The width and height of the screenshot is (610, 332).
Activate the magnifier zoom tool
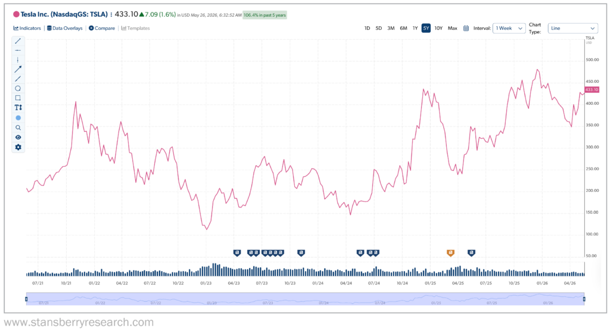point(18,128)
